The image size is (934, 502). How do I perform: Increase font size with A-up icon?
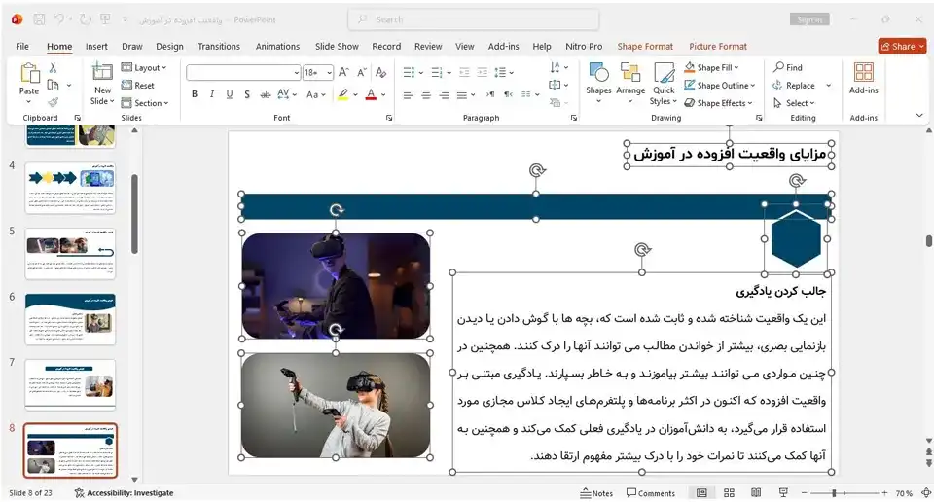click(x=343, y=73)
